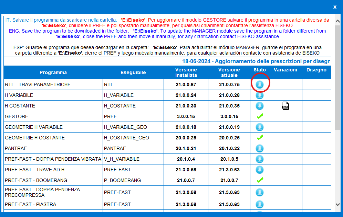
Task: Click the 18-06-2024 Aggiornamento news link
Action: pos(256,61)
